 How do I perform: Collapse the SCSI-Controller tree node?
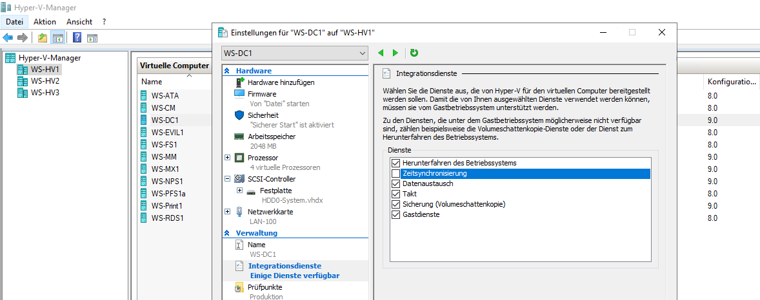(x=228, y=178)
